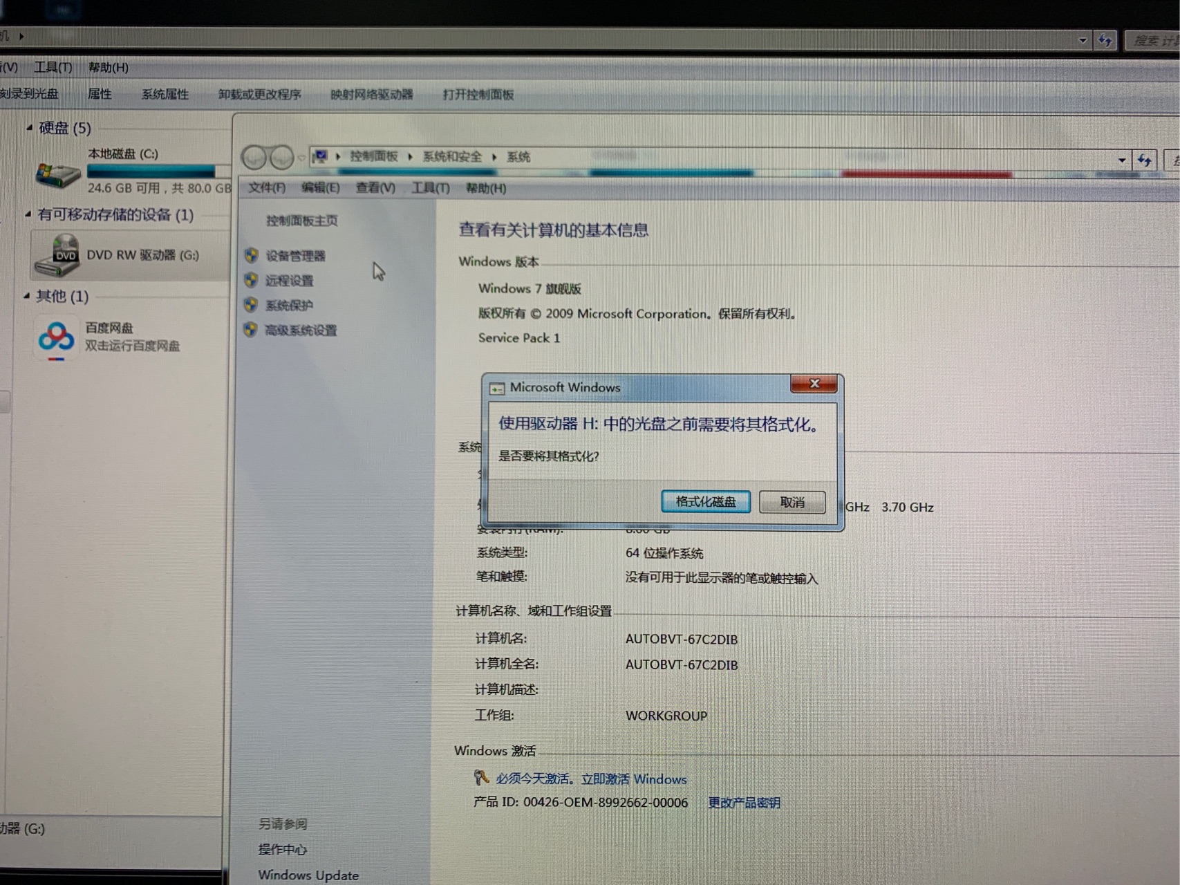Open 文件(F) menu in System window

(x=267, y=187)
